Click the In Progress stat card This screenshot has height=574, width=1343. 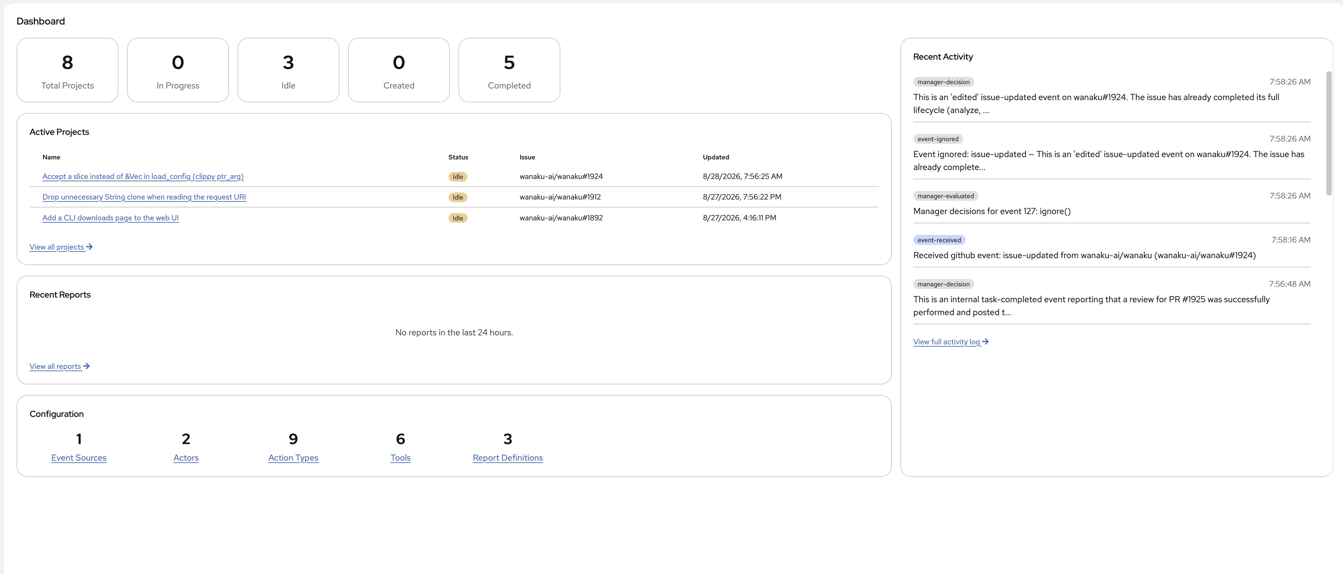point(178,70)
